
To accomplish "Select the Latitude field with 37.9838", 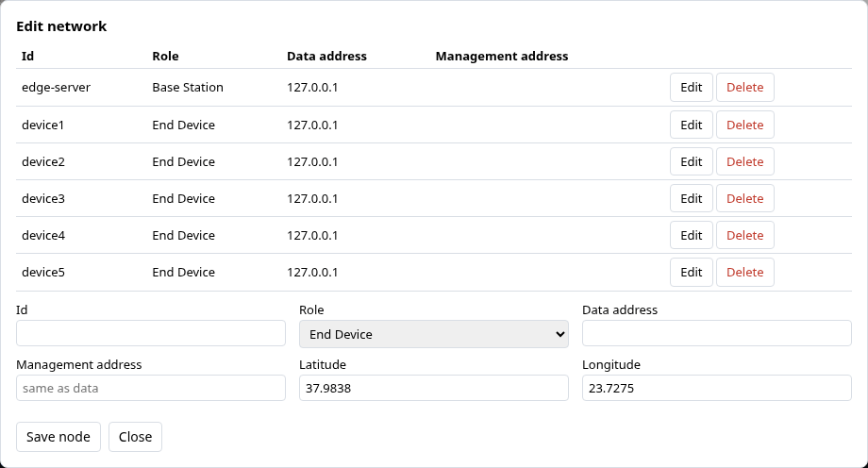I will click(433, 388).
